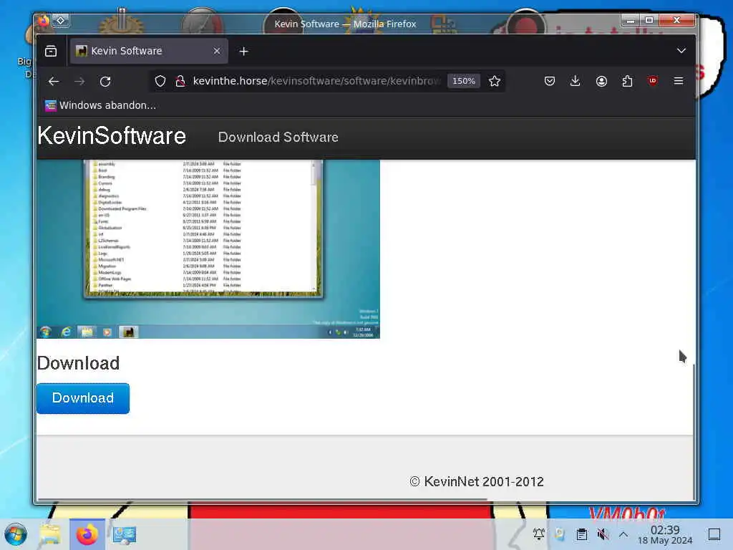Reload the current page
Screen dimensions: 733x550
click(105, 82)
